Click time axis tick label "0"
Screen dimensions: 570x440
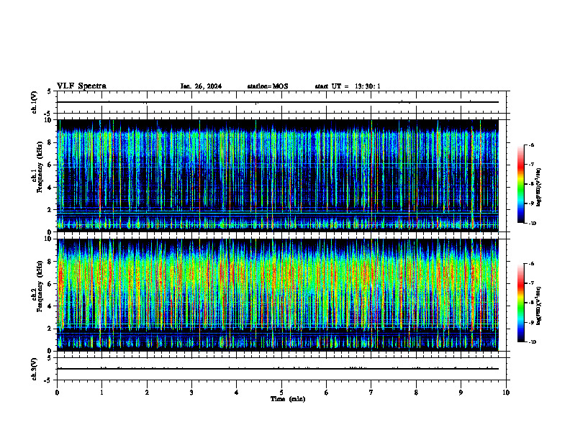pyautogui.click(x=57, y=393)
